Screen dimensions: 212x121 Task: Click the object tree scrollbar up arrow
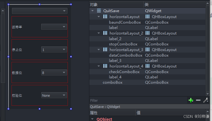click(x=208, y=3)
